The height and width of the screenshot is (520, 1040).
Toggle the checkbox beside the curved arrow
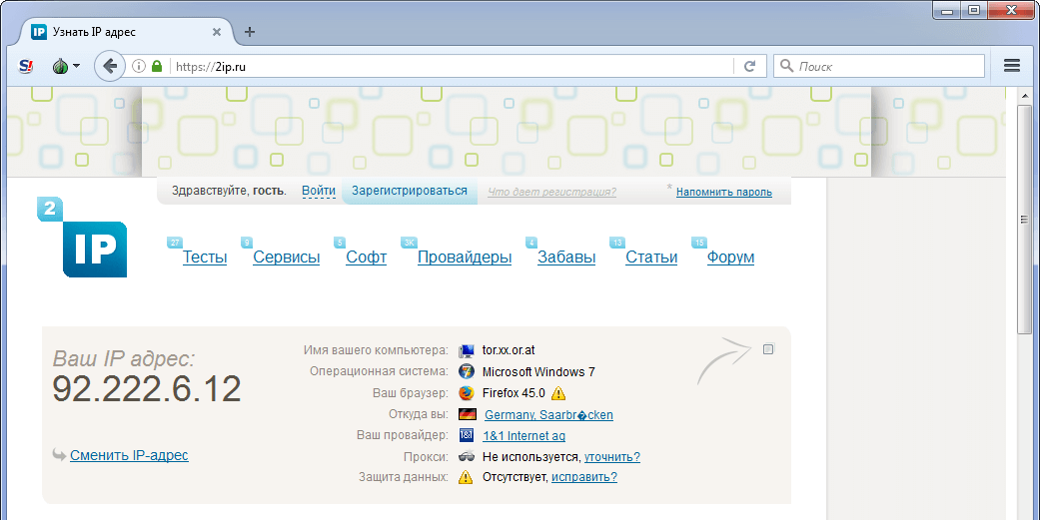click(x=768, y=349)
